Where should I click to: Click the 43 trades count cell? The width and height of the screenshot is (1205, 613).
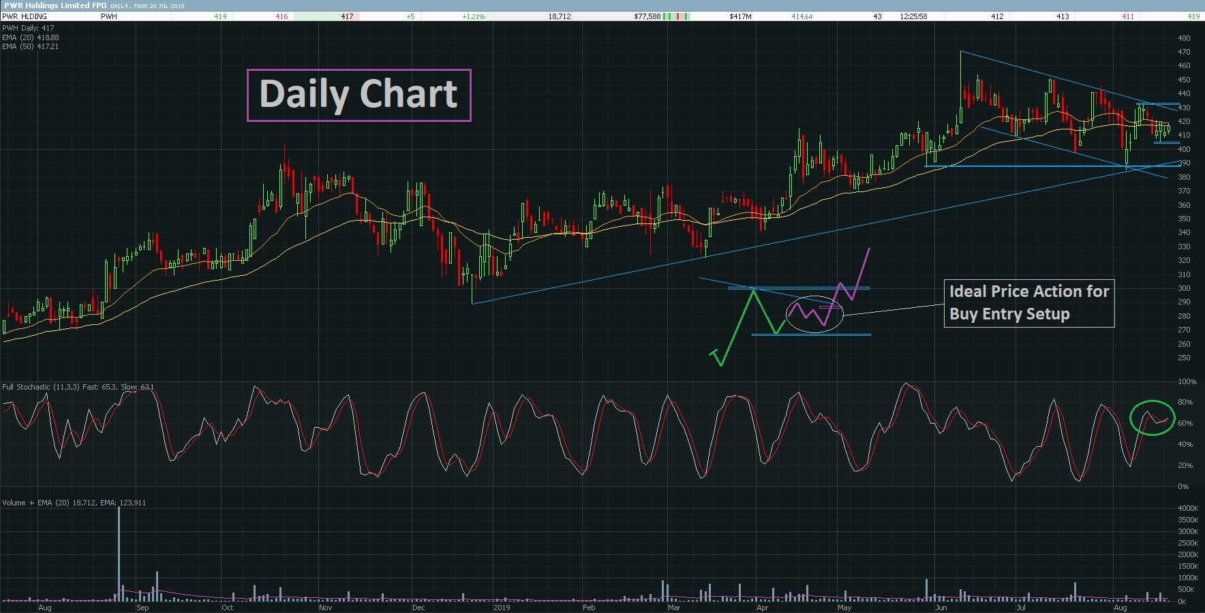coord(878,16)
